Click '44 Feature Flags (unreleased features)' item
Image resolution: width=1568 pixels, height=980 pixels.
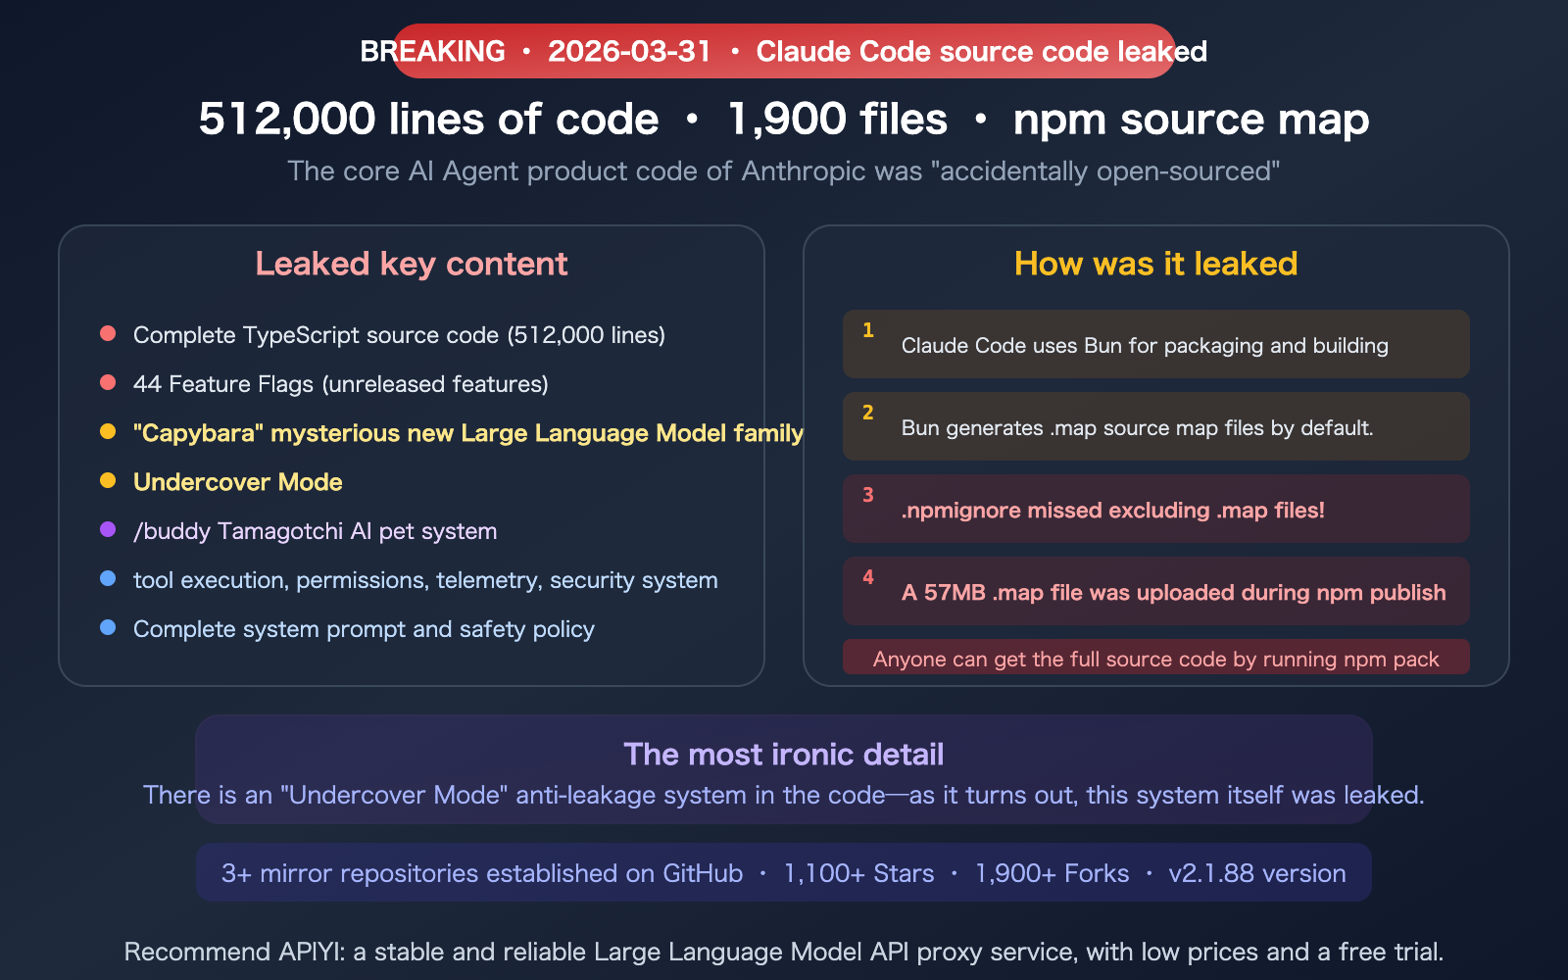(x=341, y=384)
